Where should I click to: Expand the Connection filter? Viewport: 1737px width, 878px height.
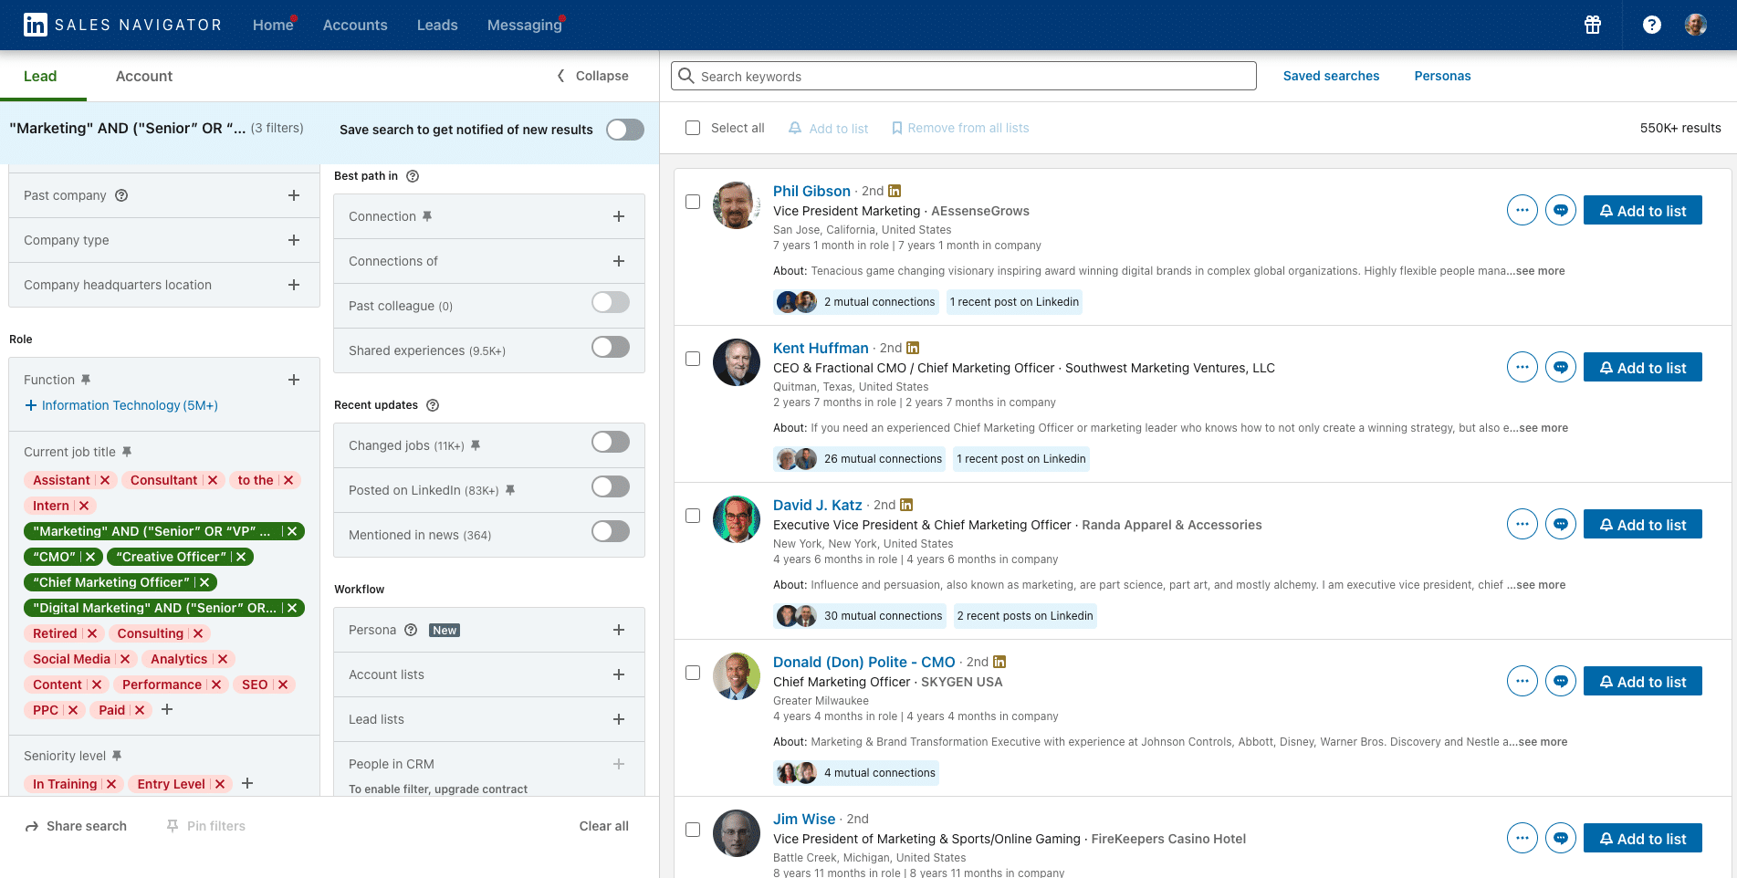619,216
